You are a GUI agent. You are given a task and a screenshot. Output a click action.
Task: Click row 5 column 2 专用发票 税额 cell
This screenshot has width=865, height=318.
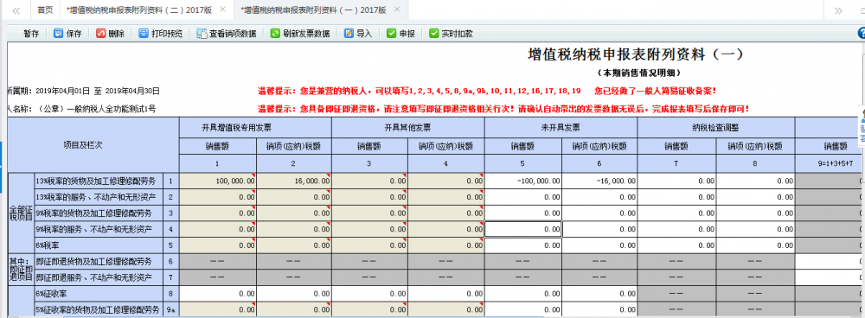tap(294, 245)
